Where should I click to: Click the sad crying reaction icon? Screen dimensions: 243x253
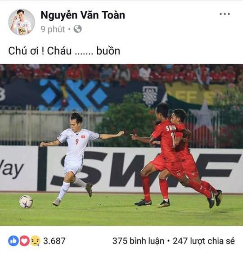(35, 241)
